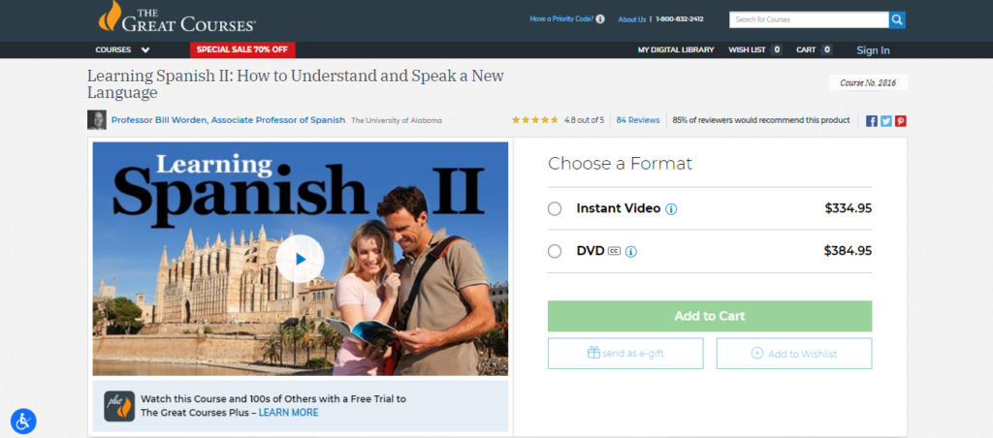Viewport: 993px width, 438px height.
Task: Pin course on Pinterest
Action: coord(901,121)
